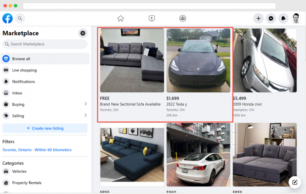
Task: Click the '2022 Tesla y' title
Action: click(177, 104)
